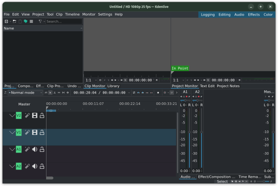Open the bin hamburger options menu

click(31, 21)
